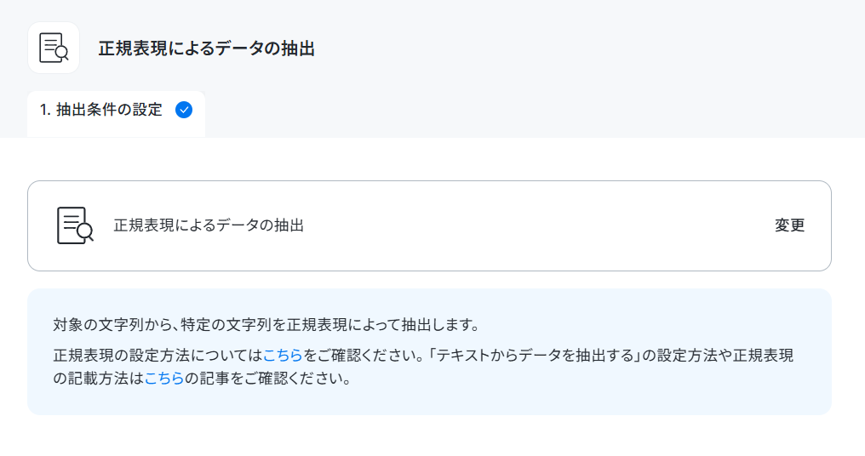
Task: Click the page heading 正規表現によるデータの抽出
Action: pyautogui.click(x=206, y=48)
